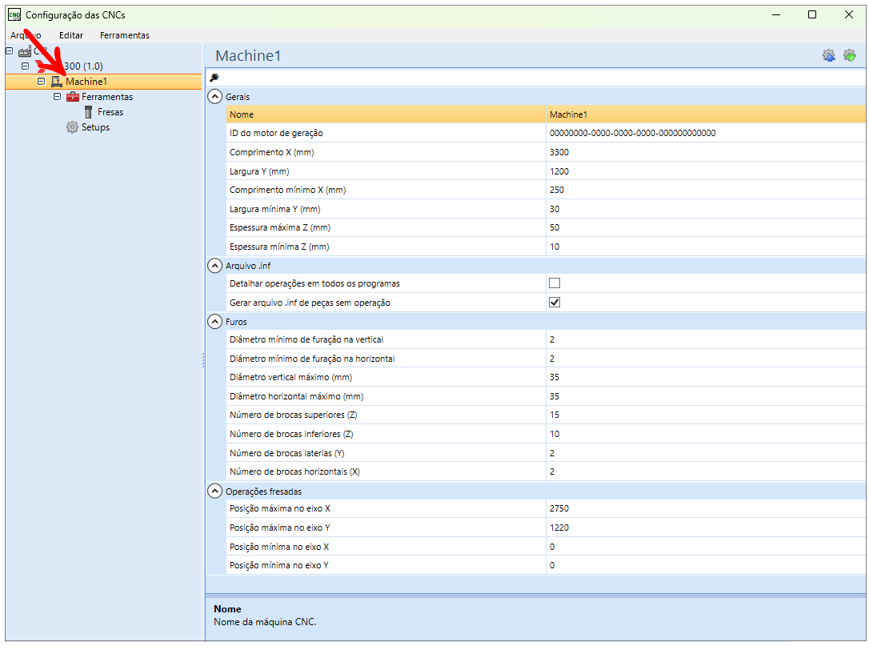This screenshot has height=650, width=869.
Task: Uncheck 'Gerar arquivo .inf de peças sem operação'
Action: pyautogui.click(x=555, y=303)
